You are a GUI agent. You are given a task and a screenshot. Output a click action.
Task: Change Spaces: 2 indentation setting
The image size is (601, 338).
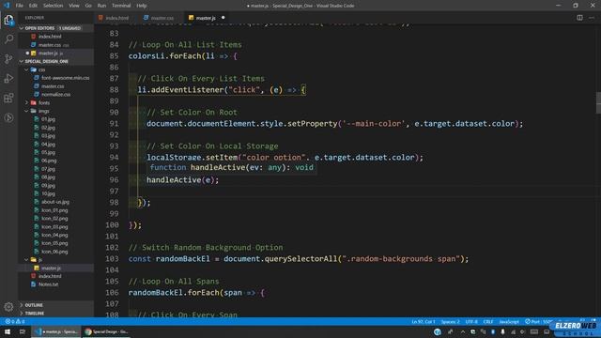[x=450, y=321]
